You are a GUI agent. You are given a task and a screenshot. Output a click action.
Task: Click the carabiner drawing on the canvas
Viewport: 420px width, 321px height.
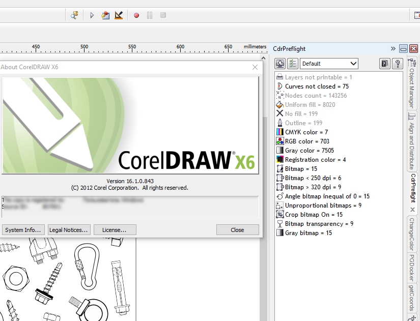(87, 267)
